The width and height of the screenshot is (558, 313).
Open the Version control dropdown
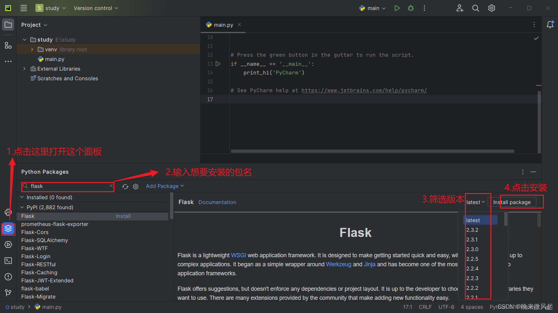[x=96, y=8]
